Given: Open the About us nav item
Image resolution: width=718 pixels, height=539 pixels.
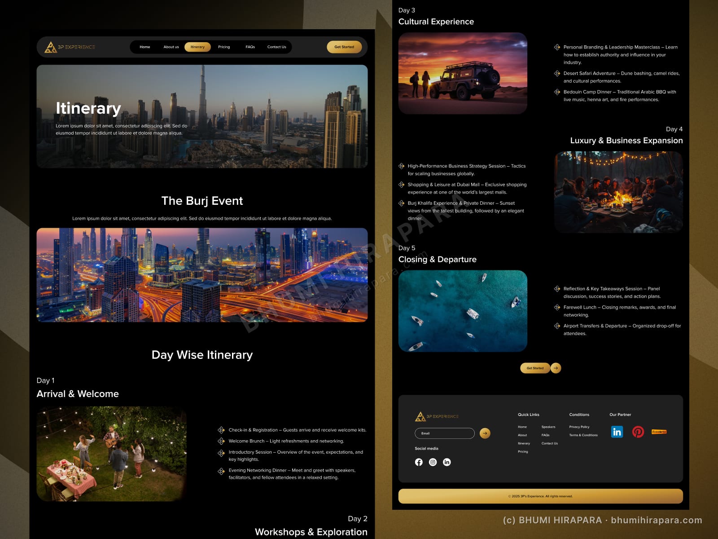Looking at the screenshot, I should 171,47.
